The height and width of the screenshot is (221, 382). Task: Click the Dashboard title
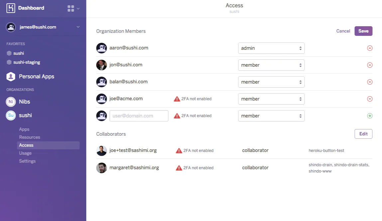31,8
